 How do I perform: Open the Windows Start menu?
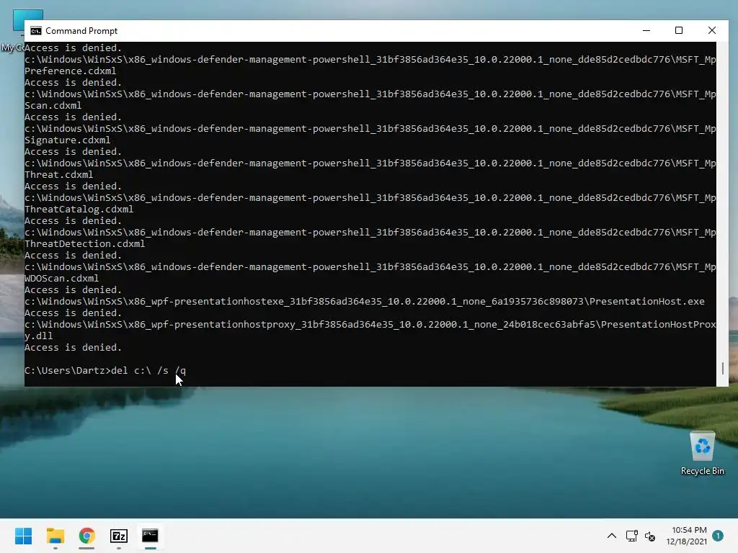[x=24, y=536]
